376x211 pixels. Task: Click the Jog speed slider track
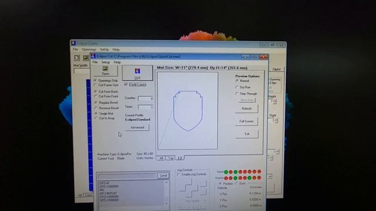coord(193,208)
